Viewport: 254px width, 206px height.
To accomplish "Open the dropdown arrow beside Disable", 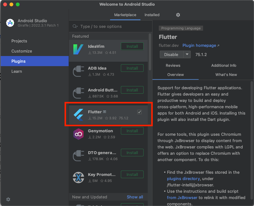I will (x=187, y=54).
